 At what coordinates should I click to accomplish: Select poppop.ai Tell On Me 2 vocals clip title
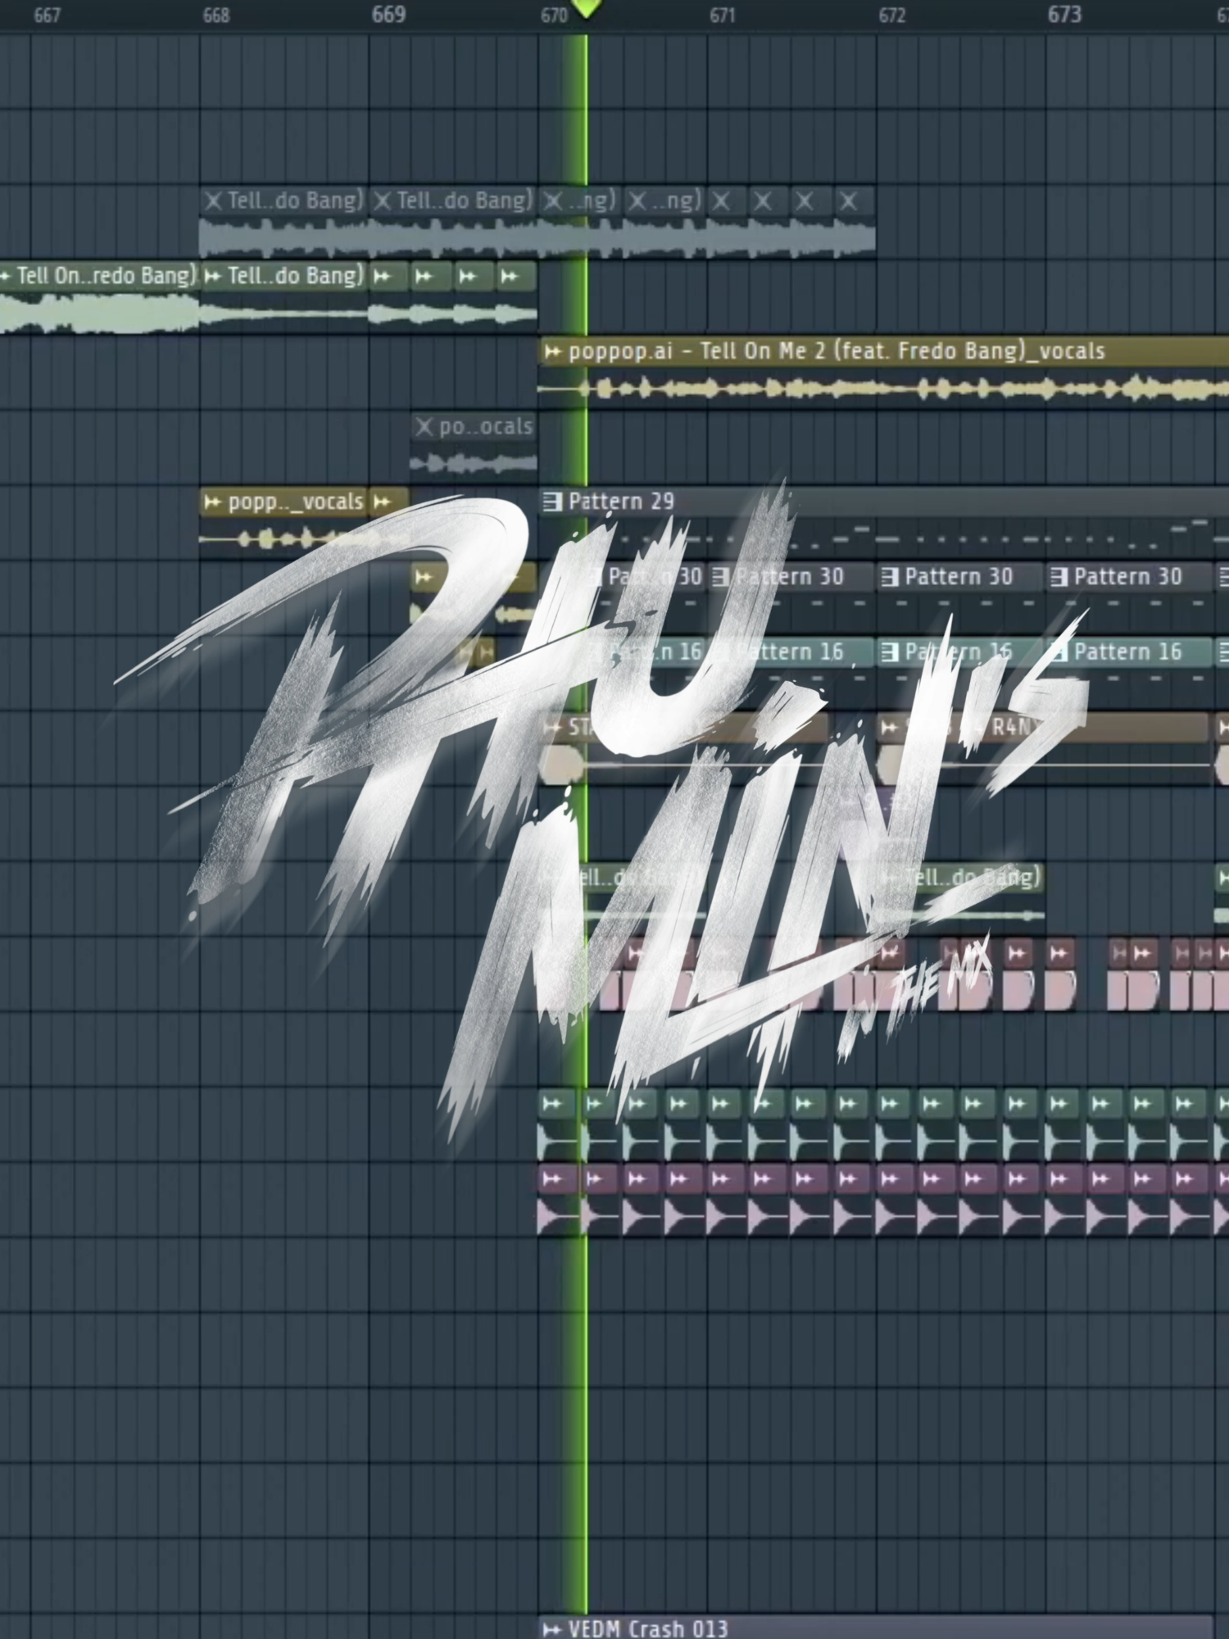837,352
